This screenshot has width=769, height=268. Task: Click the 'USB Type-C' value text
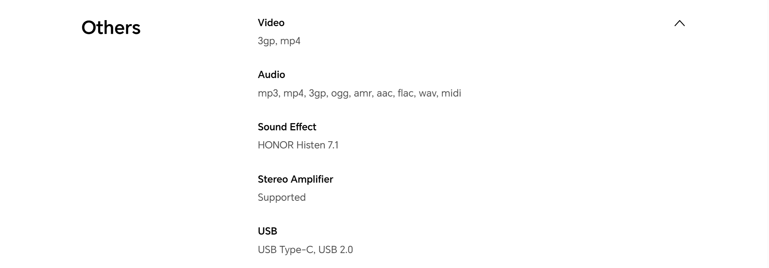(285, 250)
